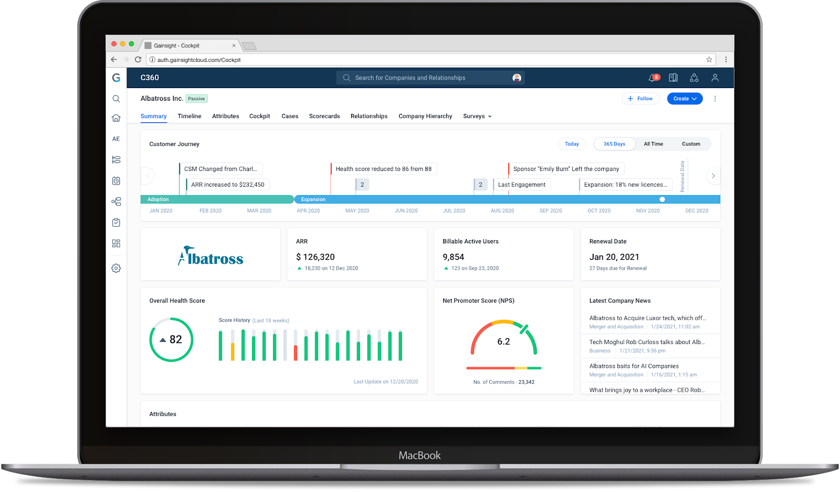The height and width of the screenshot is (492, 840).
Task: Reload the browser page
Action: [138, 60]
